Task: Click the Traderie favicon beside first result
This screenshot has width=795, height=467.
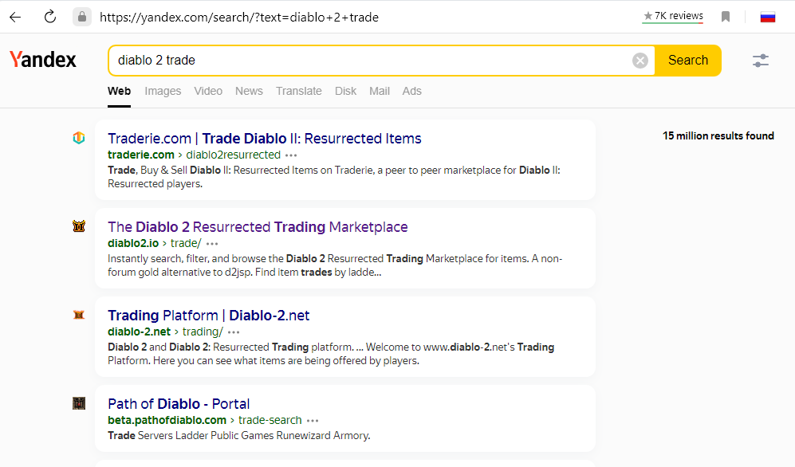Action: tap(78, 138)
